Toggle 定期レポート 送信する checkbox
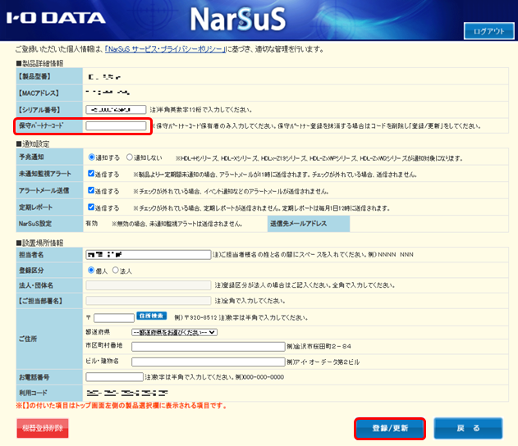This screenshot has width=518, height=446. [x=92, y=208]
